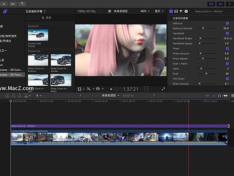Show browser panel toggle in top right
Image resolution: width=234 pixels, height=176 pixels.
coord(211,4)
